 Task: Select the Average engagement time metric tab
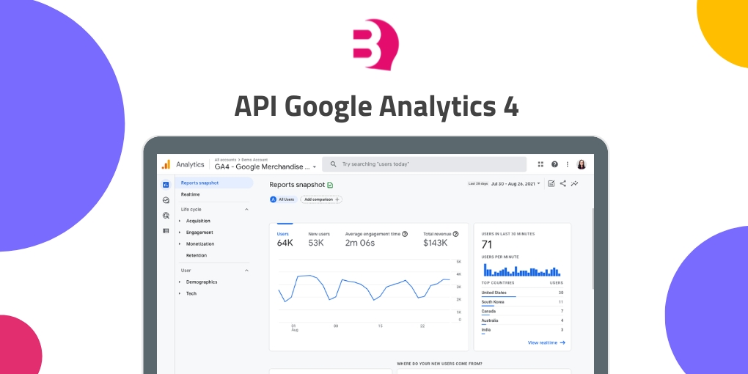(x=376, y=240)
